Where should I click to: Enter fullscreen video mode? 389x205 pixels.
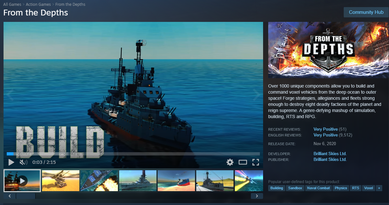(256, 162)
